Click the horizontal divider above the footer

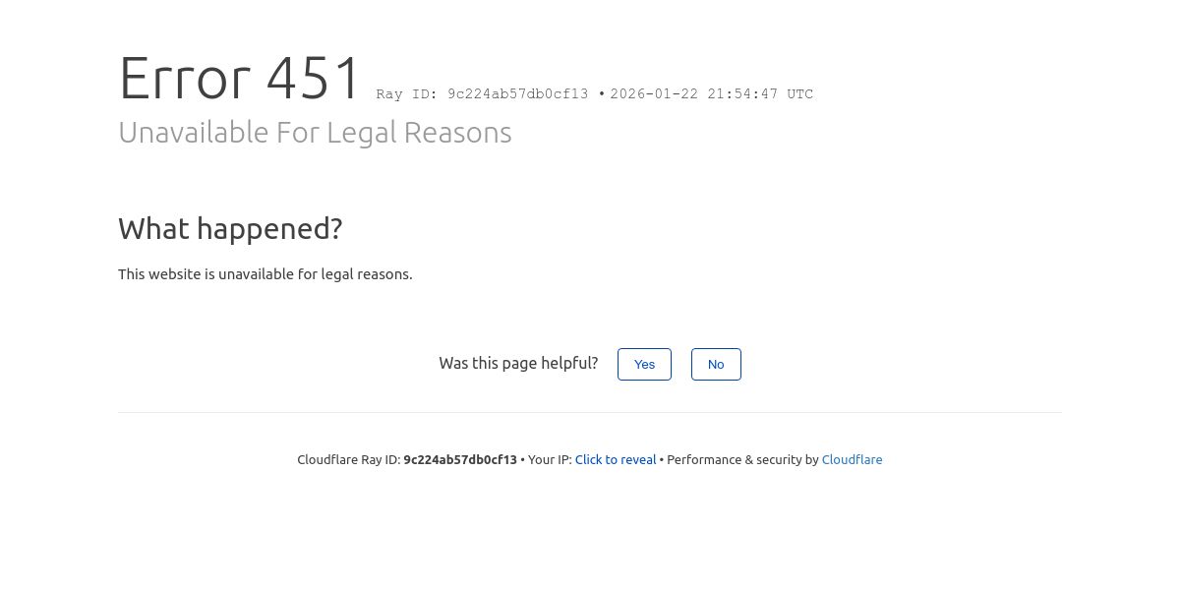click(590, 412)
